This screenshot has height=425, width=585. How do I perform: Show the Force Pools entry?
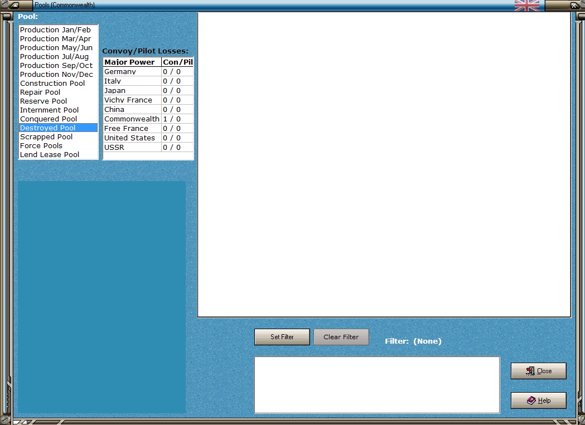[x=58, y=146]
